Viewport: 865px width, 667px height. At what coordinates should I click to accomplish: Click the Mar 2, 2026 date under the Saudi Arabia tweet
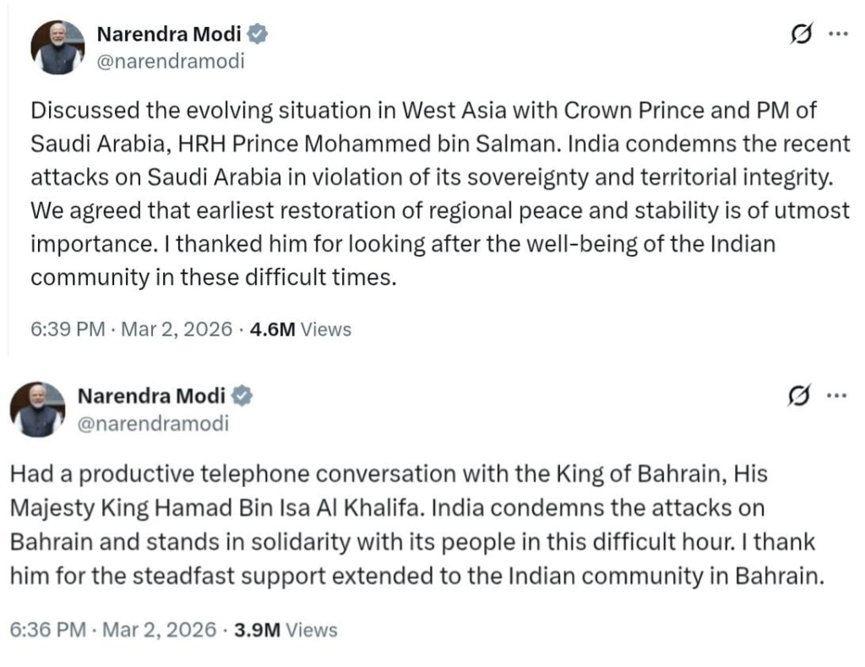pos(176,329)
